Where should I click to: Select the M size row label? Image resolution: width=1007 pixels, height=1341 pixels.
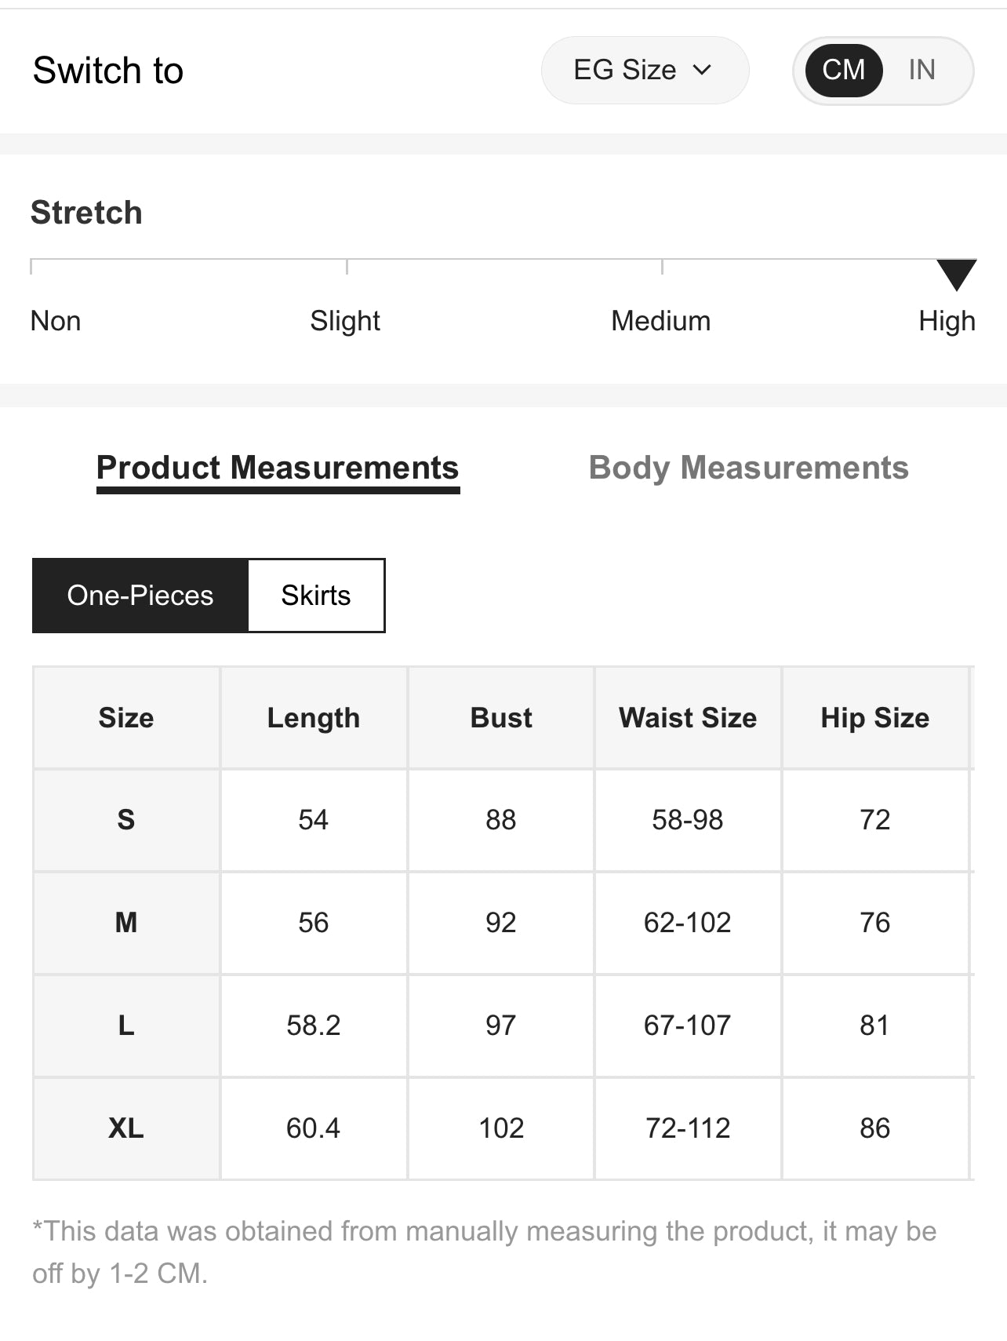(126, 923)
